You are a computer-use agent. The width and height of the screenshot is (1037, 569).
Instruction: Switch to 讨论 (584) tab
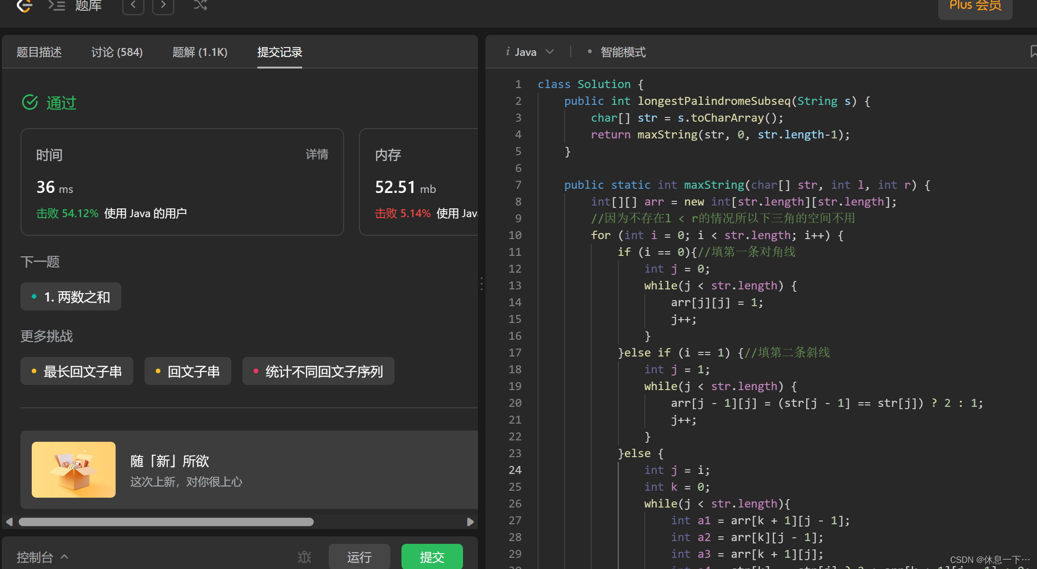117,52
